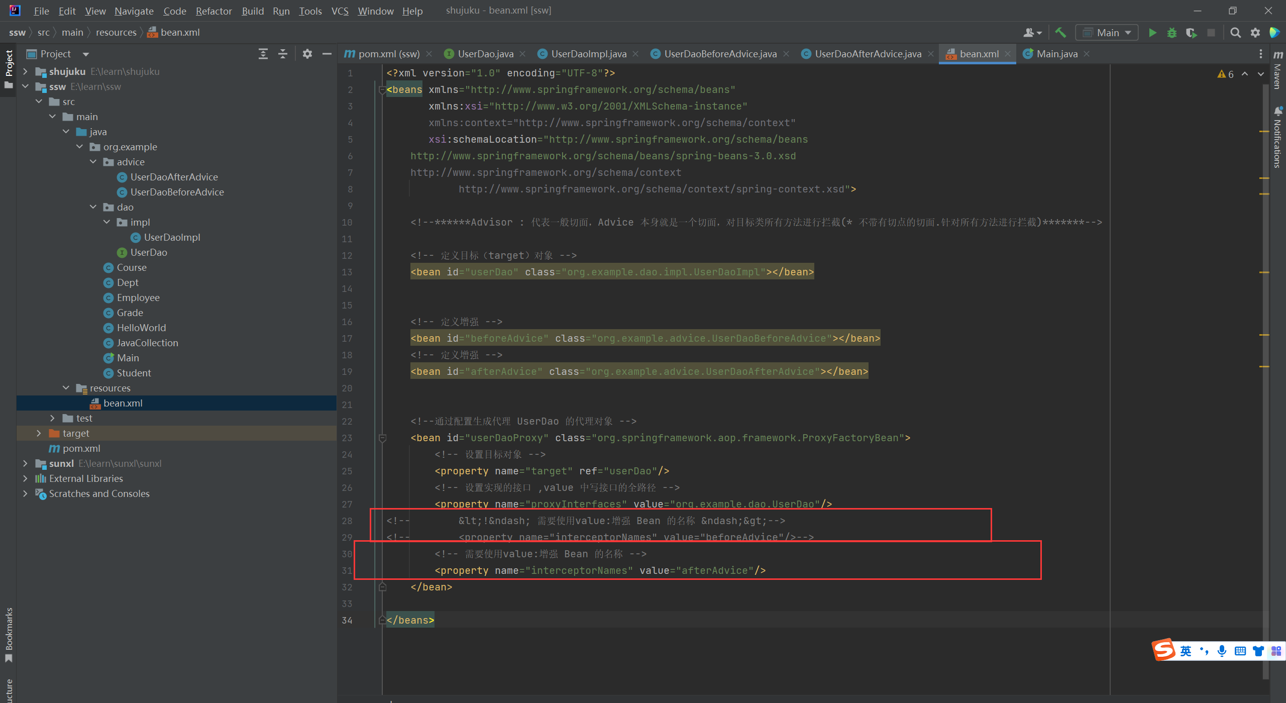Collapse the advice package node
The height and width of the screenshot is (703, 1286).
[x=93, y=162]
